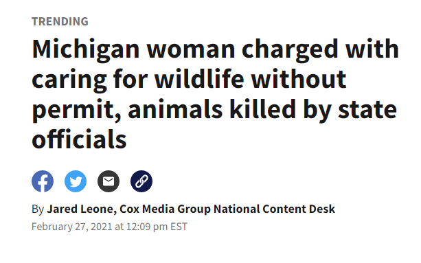Click the "By" label before author
Screen dimensions: 421x263
pyautogui.click(x=38, y=209)
